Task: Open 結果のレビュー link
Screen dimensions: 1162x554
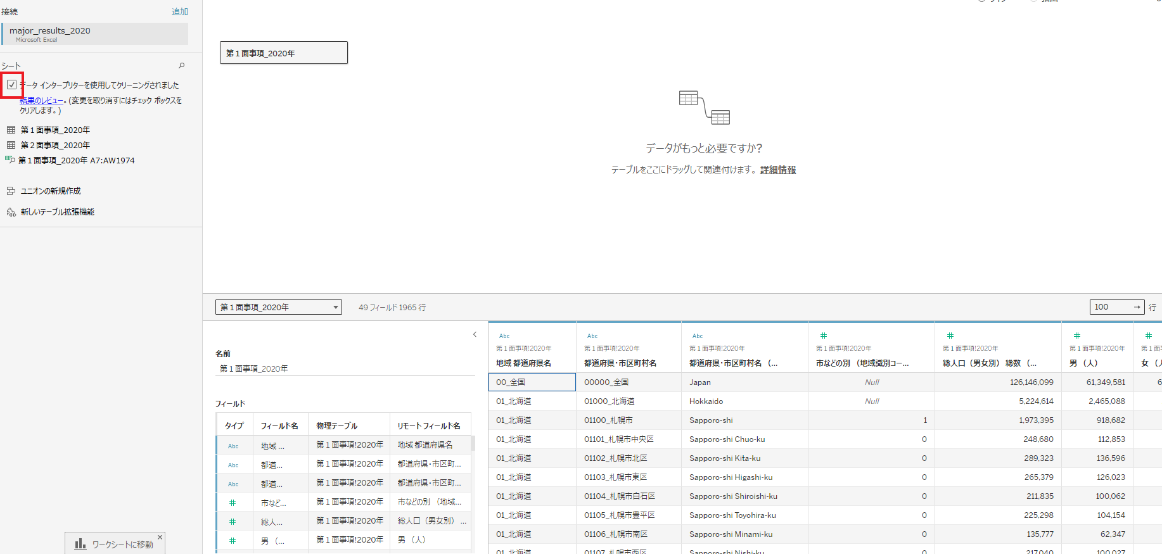Action: pos(41,100)
